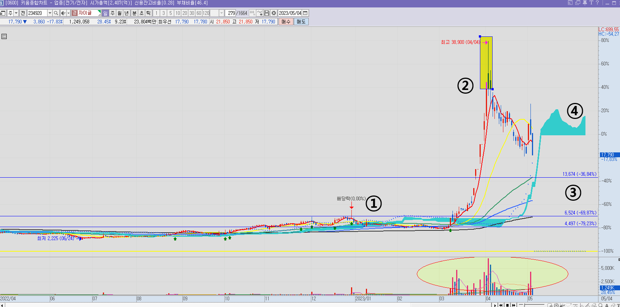Click the pin window icon in title bar

(585, 3)
